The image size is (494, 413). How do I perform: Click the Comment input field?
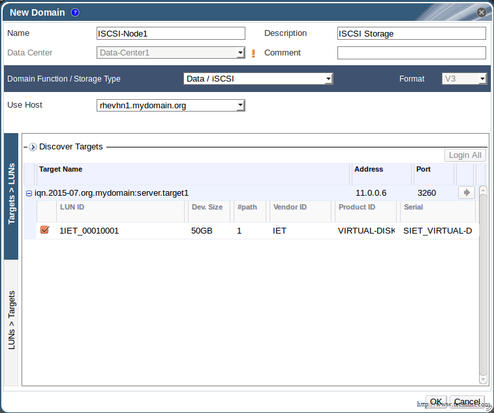411,53
